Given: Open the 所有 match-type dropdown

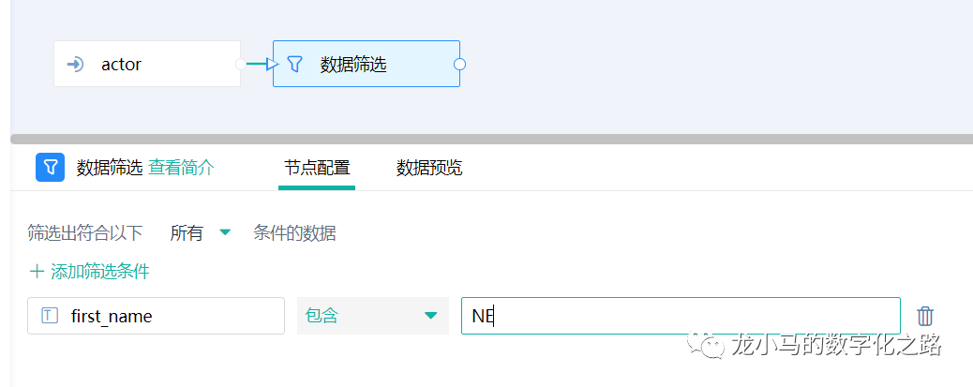Looking at the screenshot, I should [200, 233].
